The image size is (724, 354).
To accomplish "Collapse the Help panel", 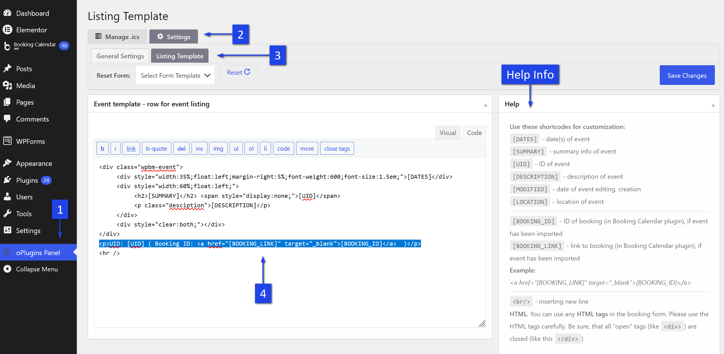I will tap(713, 105).
